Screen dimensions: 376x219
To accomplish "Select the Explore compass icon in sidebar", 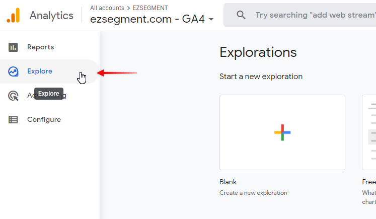I will (x=13, y=71).
